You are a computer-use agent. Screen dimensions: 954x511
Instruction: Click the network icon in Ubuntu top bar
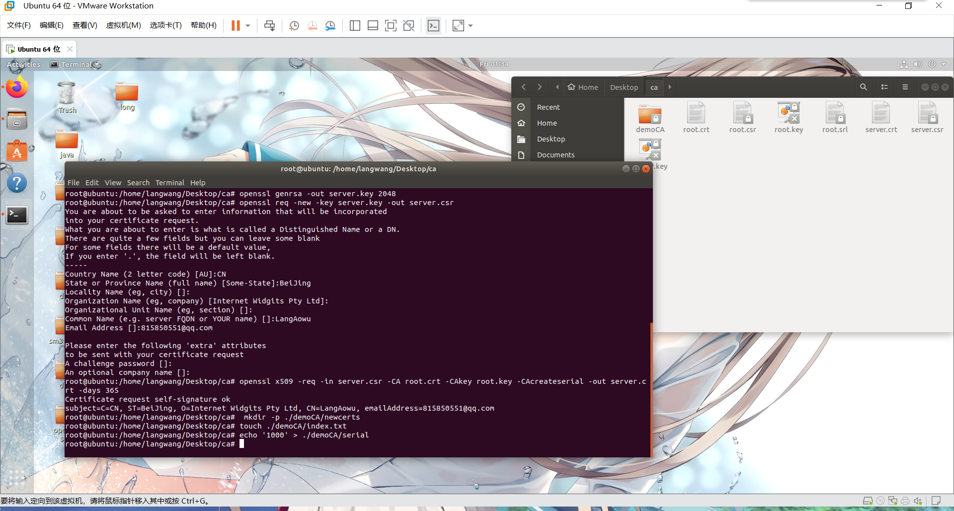[904, 64]
